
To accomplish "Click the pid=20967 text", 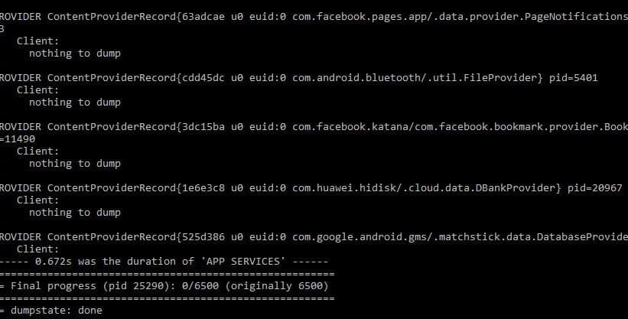I will pos(595,187).
